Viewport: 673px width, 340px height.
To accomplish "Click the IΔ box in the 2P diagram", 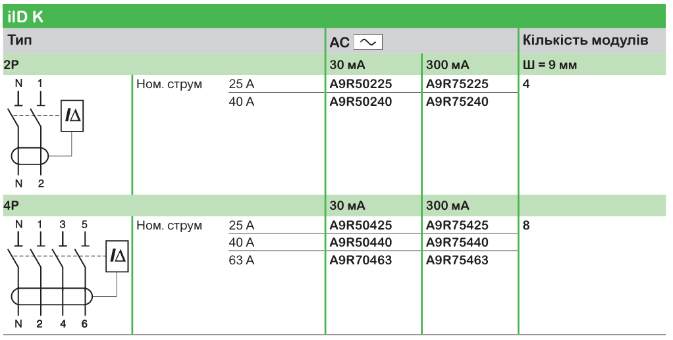I will pyautogui.click(x=72, y=116).
